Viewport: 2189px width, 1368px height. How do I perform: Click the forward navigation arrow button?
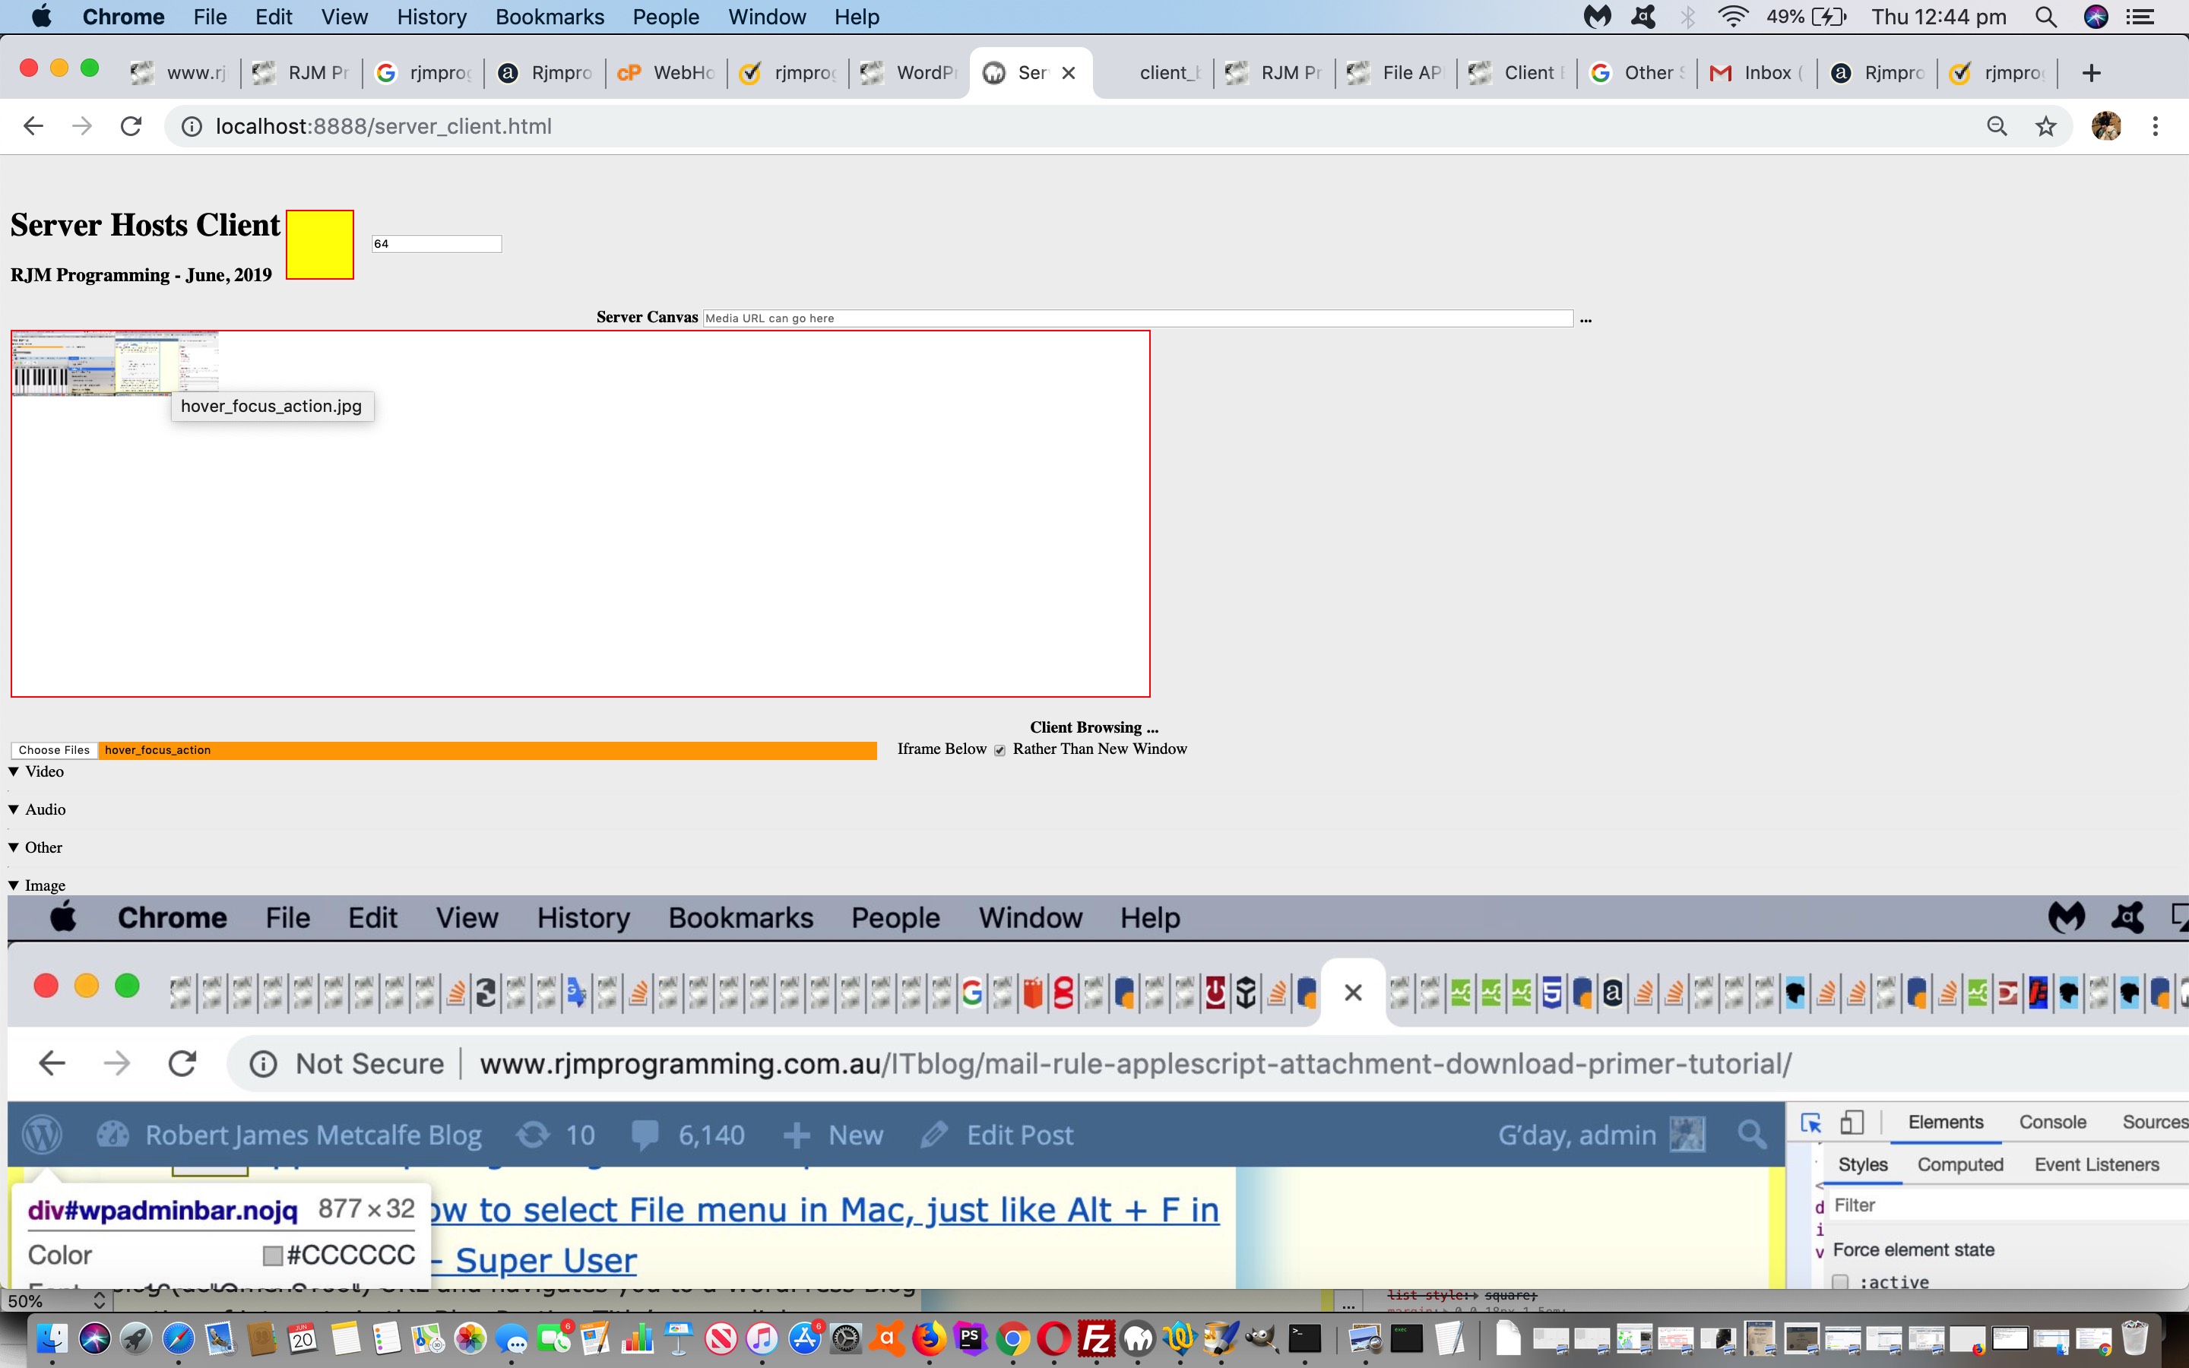pos(81,126)
